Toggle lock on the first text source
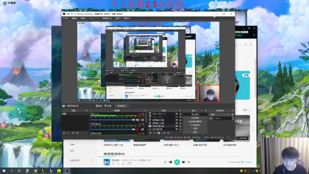The image size is (309, 174). pyautogui.click(x=180, y=114)
